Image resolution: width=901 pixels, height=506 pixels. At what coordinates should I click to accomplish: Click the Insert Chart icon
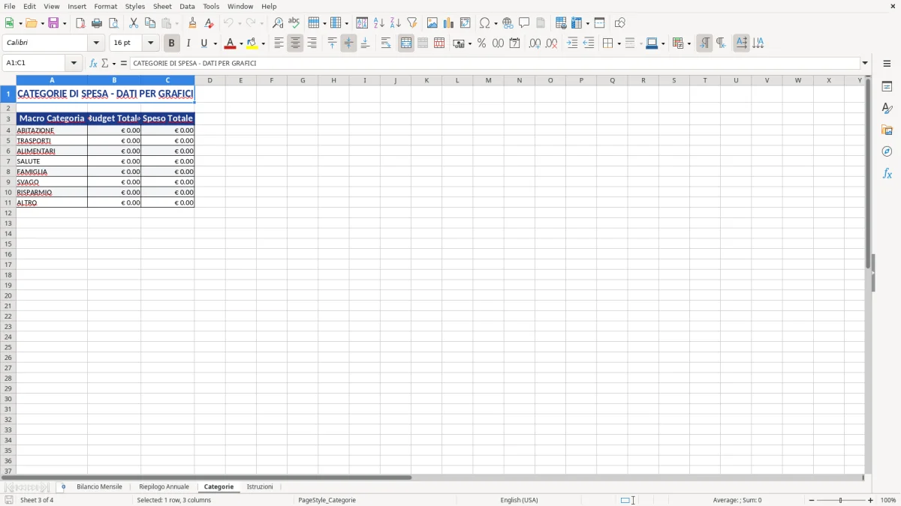point(449,23)
